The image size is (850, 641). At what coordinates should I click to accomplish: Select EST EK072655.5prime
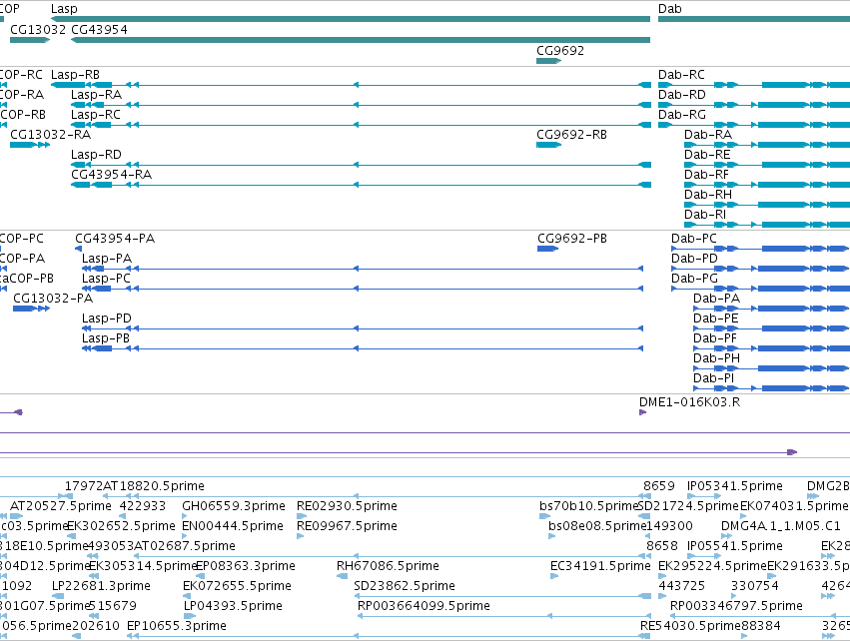[x=237, y=586]
